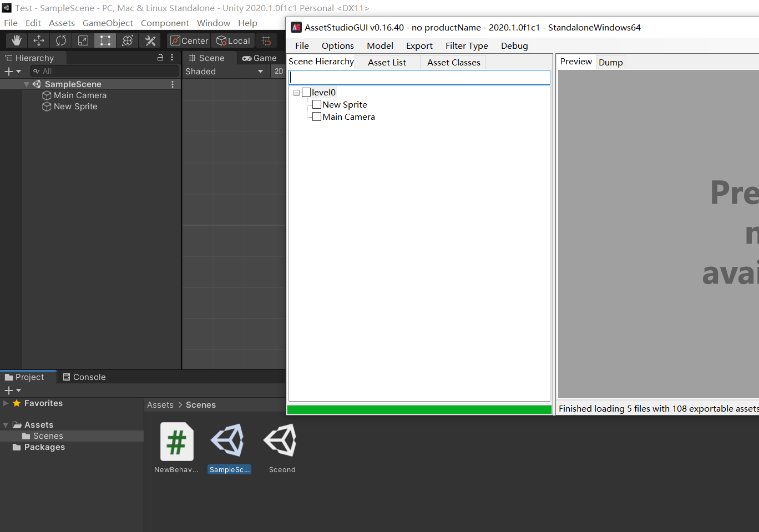Open custom editor tools icon
The height and width of the screenshot is (532, 759).
coord(150,40)
